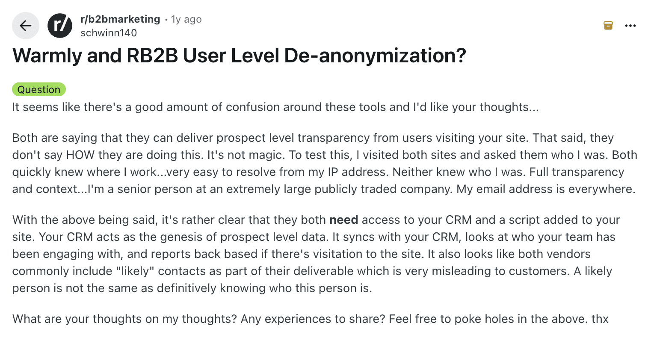This screenshot has width=651, height=340.
Task: Select the subreddit logo next to the back button
Action: [x=60, y=26]
